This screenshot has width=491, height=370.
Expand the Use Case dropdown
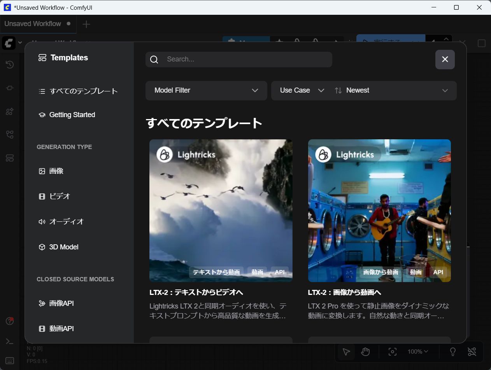click(302, 90)
